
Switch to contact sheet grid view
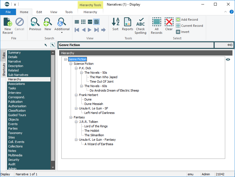pos(83,21)
